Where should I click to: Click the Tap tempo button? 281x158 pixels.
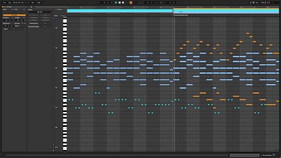10,3
